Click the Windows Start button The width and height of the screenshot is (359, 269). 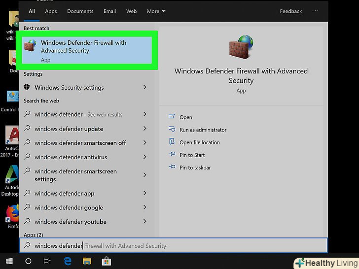point(9,261)
